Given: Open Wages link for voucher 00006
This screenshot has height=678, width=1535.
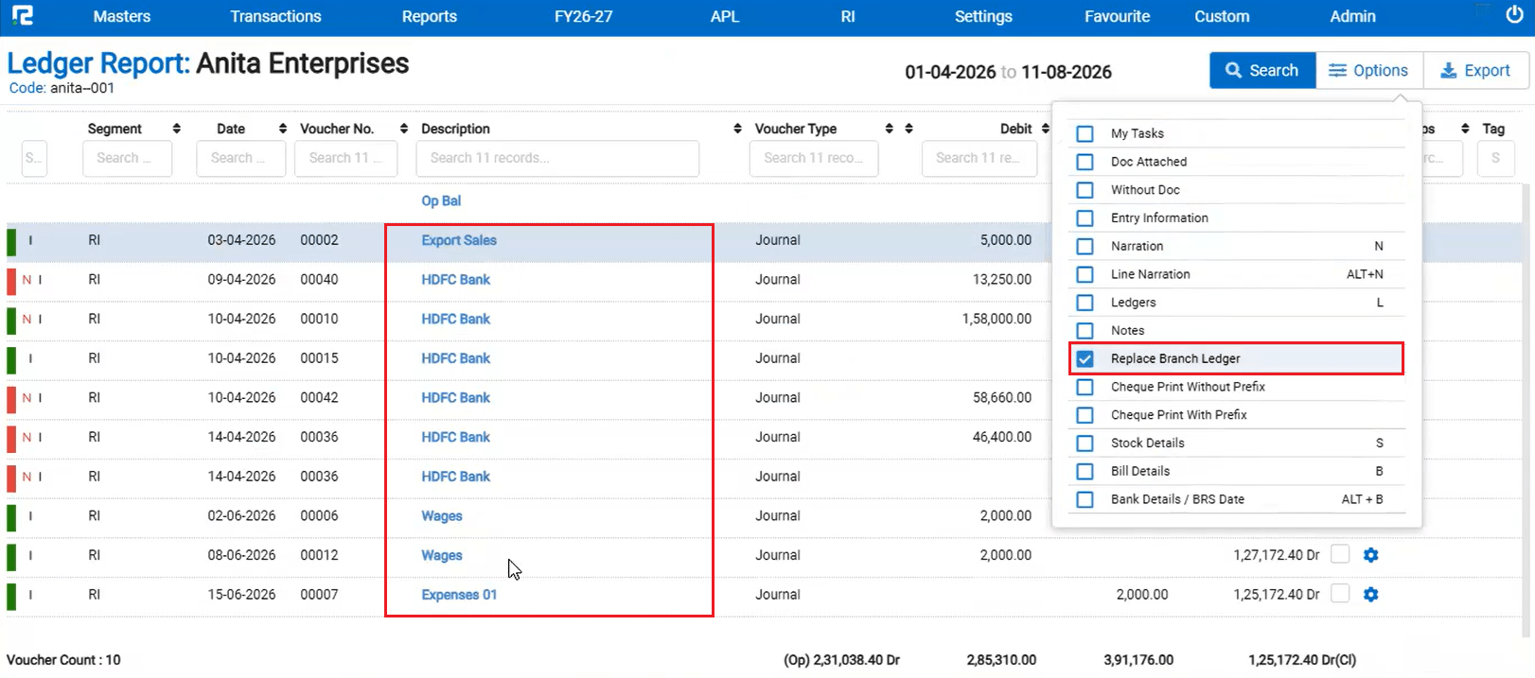Looking at the screenshot, I should click(442, 516).
